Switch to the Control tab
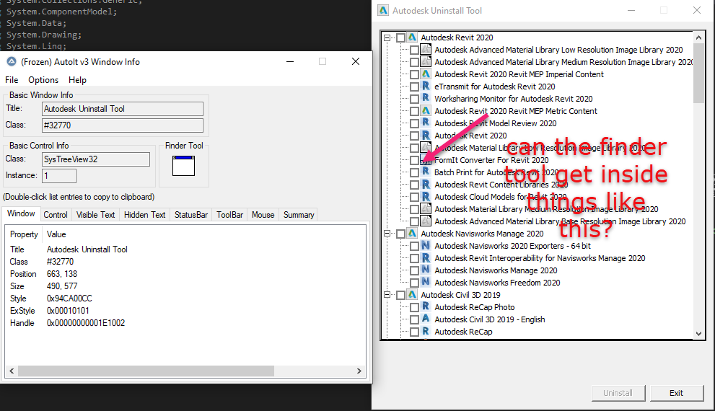This screenshot has width=715, height=411. [56, 215]
